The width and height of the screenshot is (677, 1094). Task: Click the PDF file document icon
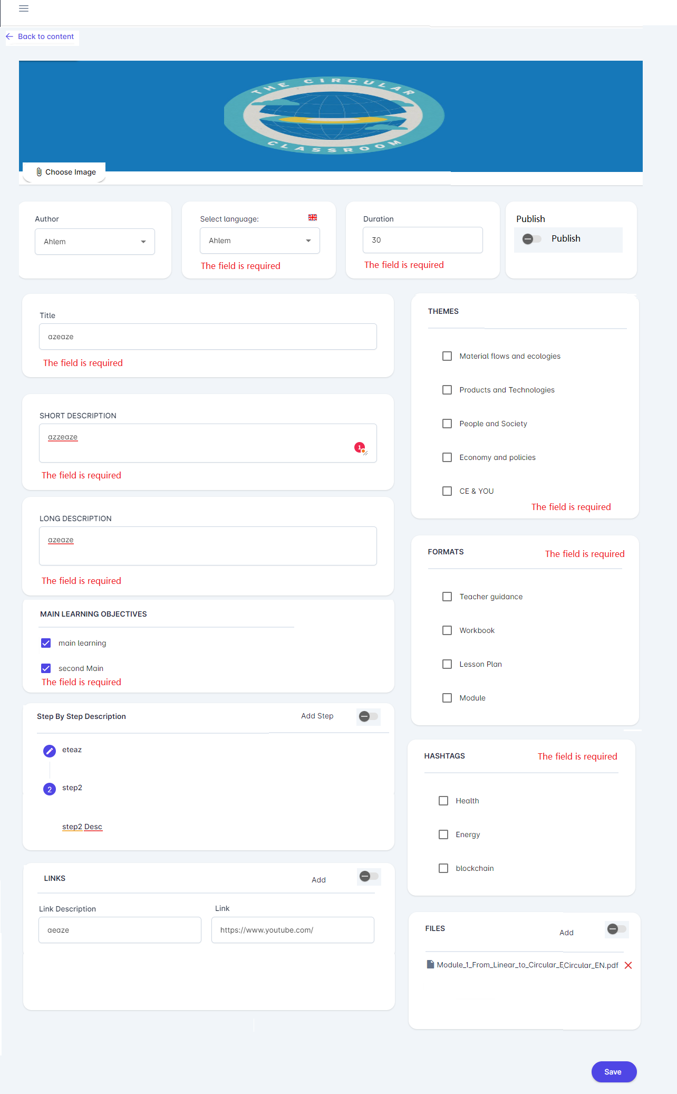(430, 964)
